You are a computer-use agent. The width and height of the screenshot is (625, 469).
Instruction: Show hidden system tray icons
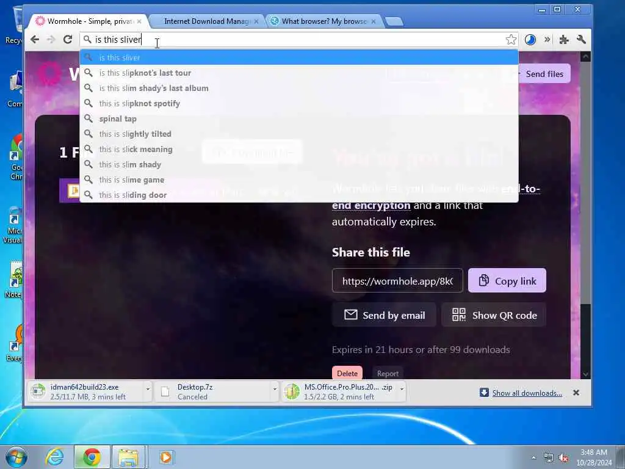click(533, 458)
